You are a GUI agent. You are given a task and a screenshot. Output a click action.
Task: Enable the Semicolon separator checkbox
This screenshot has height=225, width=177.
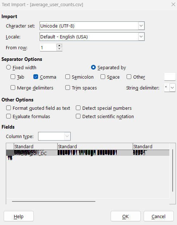pyautogui.click(x=67, y=77)
